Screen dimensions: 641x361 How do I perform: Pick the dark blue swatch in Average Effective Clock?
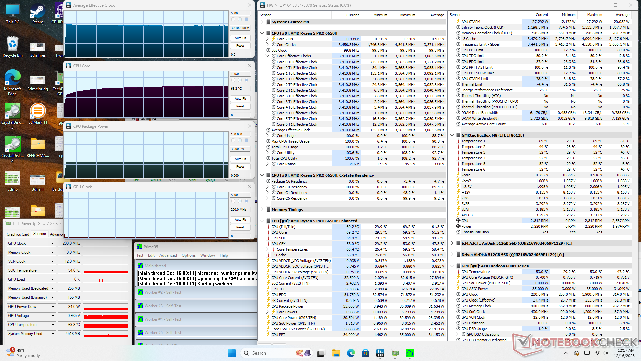(x=247, y=20)
